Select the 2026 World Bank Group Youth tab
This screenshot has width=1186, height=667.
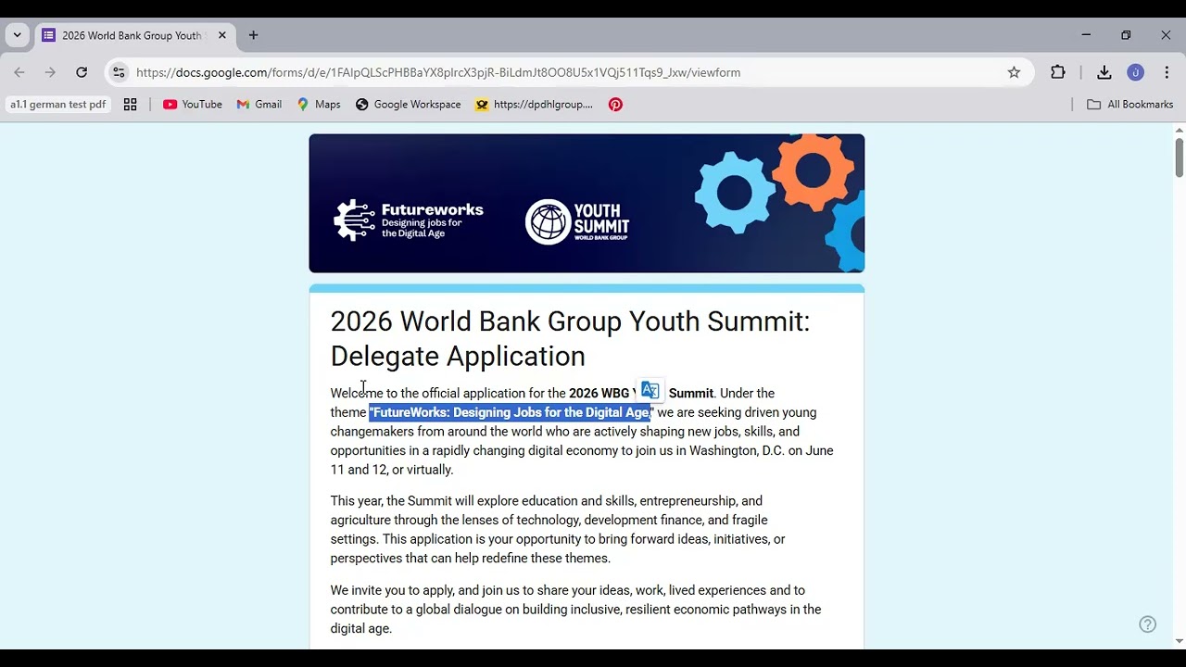pyautogui.click(x=134, y=35)
